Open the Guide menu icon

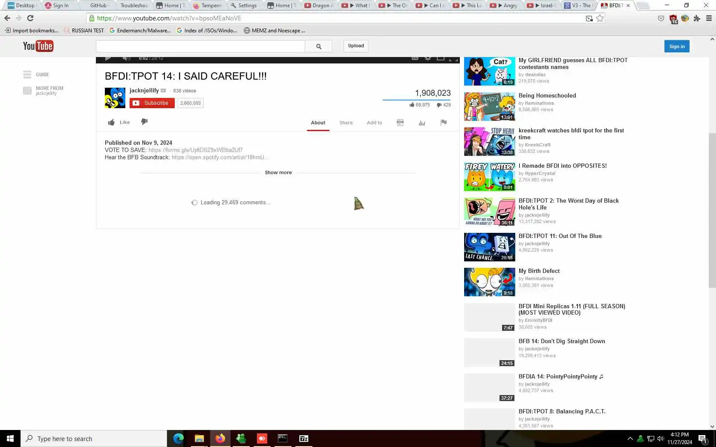tap(27, 74)
